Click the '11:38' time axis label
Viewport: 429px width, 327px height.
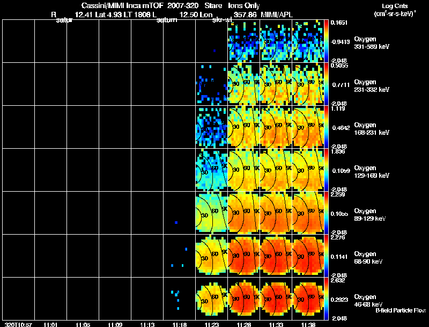[308, 324]
